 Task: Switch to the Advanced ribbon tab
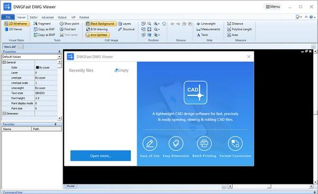[x=48, y=17]
